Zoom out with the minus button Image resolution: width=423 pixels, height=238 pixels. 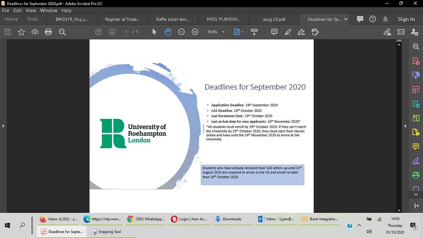click(181, 32)
